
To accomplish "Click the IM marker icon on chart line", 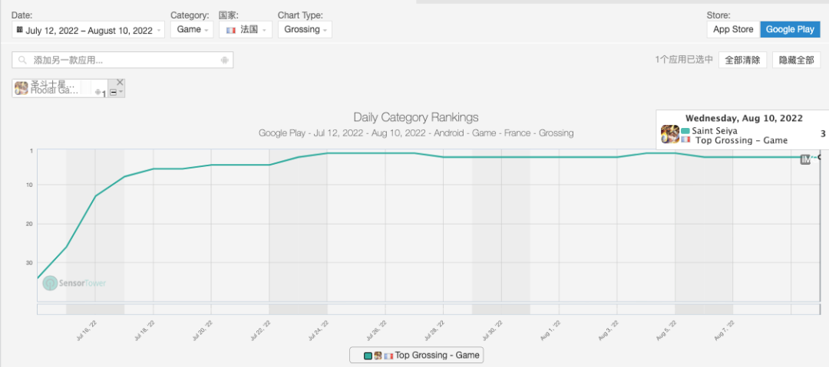I will [x=805, y=159].
